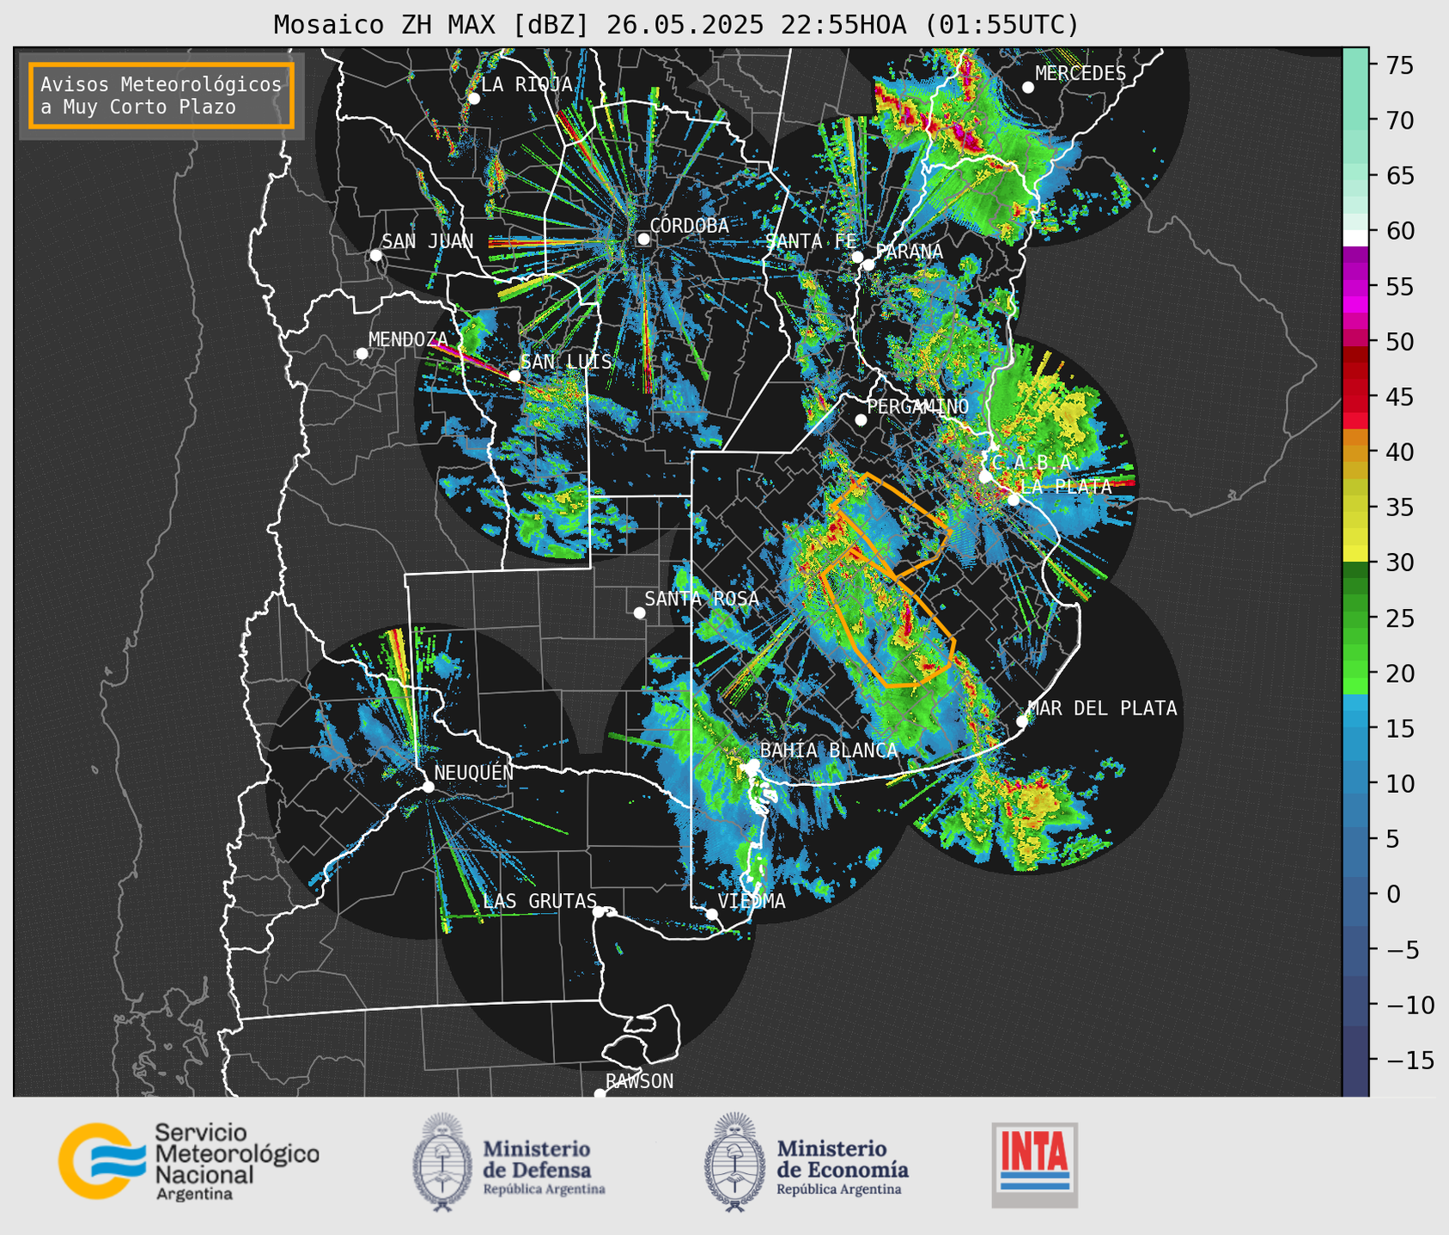Click the MERCEDES city marker dot
Screen dimensions: 1449x1235
(x=1028, y=88)
